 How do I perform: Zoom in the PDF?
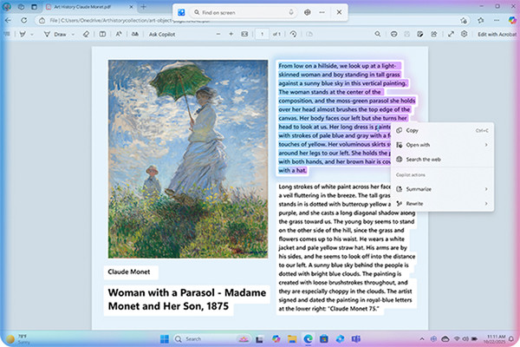click(231, 34)
